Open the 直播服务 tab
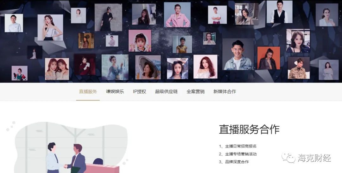The height and width of the screenshot is (173, 342). click(x=88, y=92)
